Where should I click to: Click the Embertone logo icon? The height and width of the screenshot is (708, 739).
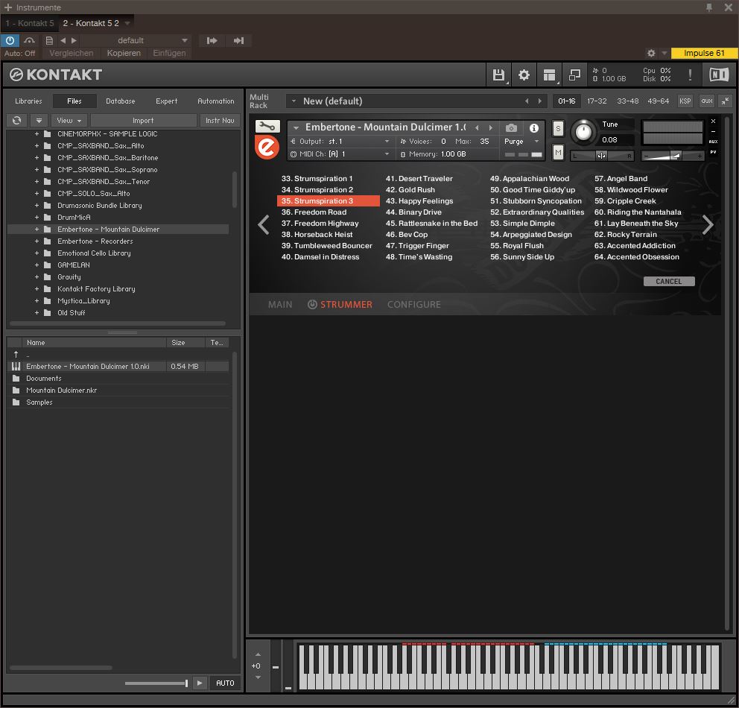pyautogui.click(x=267, y=147)
